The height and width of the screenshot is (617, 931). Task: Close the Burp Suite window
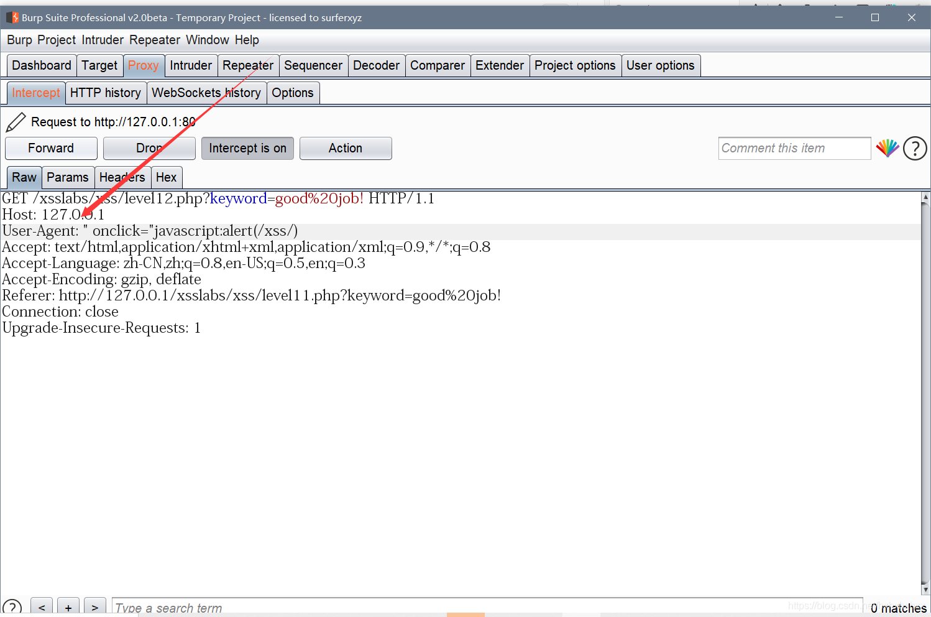912,17
